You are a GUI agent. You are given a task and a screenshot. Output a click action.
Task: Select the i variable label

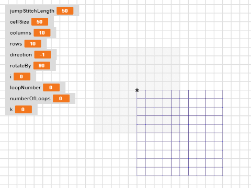click(x=11, y=77)
